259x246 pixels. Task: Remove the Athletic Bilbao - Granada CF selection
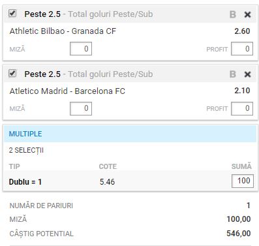click(247, 14)
